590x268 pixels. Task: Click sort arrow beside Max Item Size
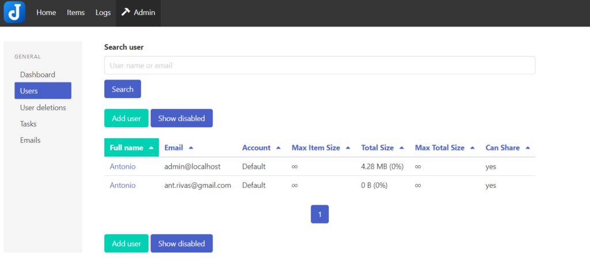point(348,148)
